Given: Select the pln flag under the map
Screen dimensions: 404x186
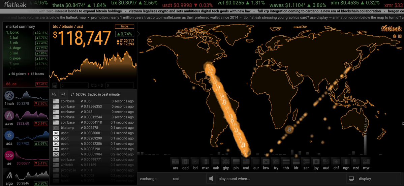Looking at the screenshot, I should pos(236,162).
